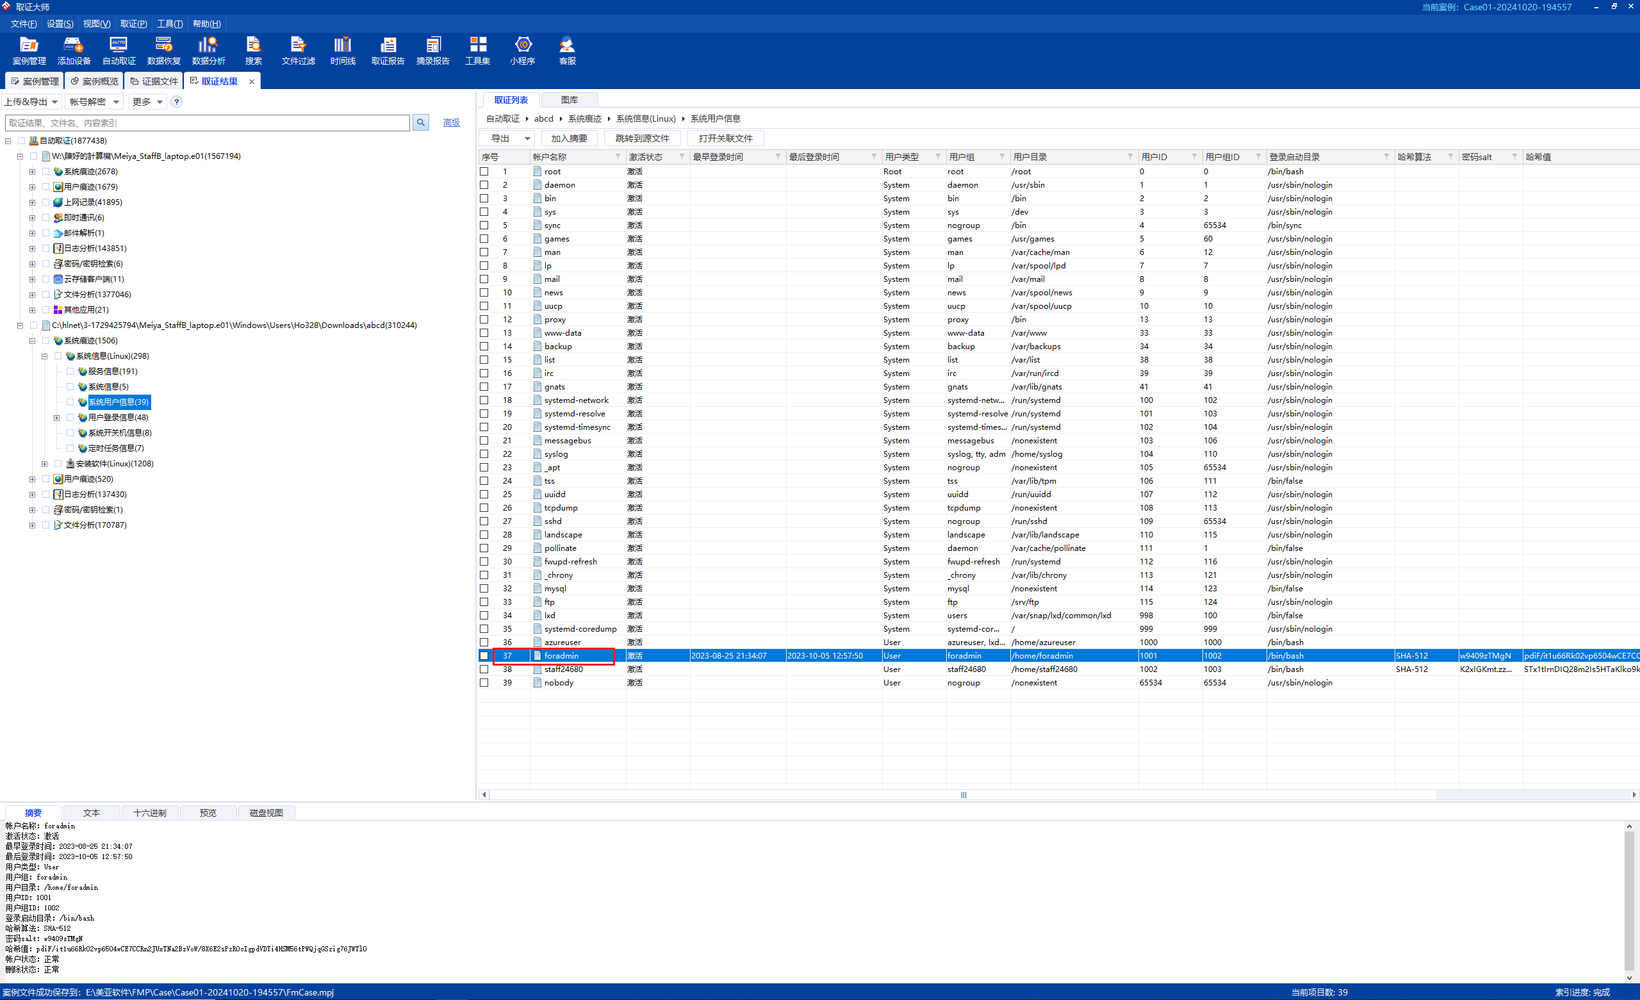Click the table scrollbar right arrow
This screenshot has height=1000, width=1640.
(x=1634, y=794)
